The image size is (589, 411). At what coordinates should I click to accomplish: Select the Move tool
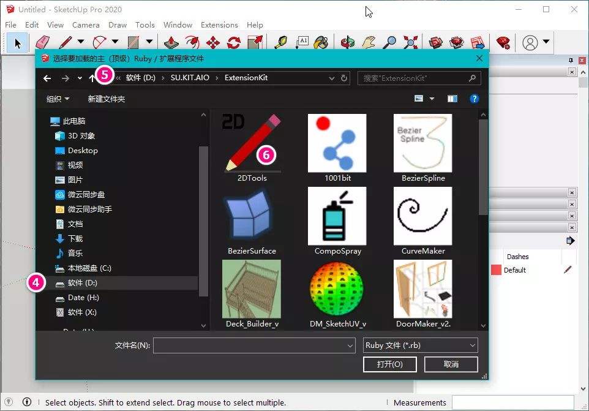(213, 42)
